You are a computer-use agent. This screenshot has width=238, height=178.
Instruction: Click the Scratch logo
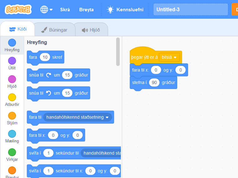tap(18, 9)
